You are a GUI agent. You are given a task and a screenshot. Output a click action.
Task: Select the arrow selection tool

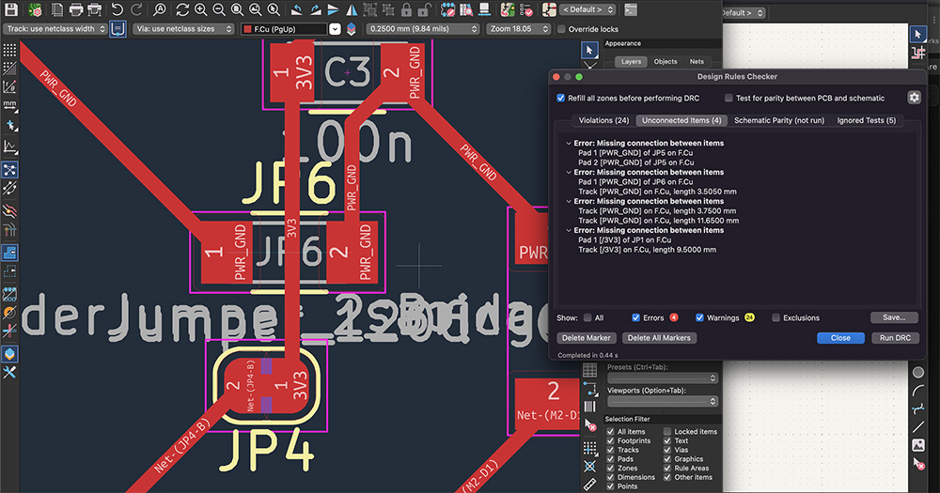tap(589, 51)
